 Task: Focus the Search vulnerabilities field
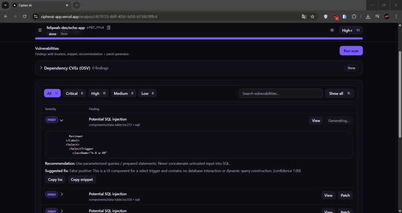click(x=281, y=94)
